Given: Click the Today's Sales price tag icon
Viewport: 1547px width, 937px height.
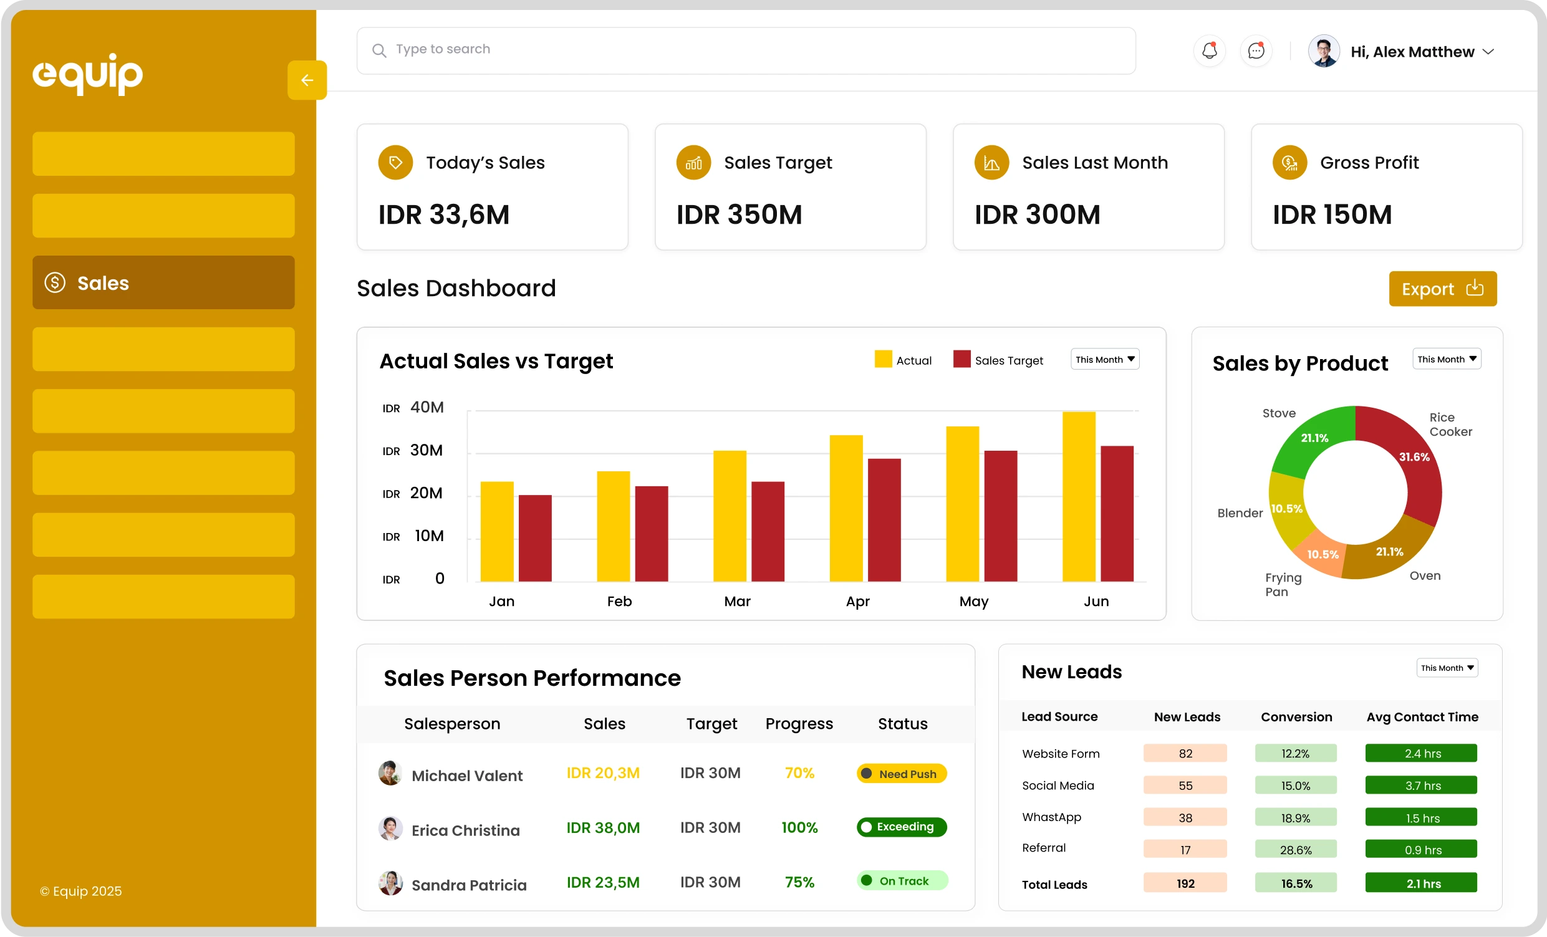Looking at the screenshot, I should pos(395,162).
